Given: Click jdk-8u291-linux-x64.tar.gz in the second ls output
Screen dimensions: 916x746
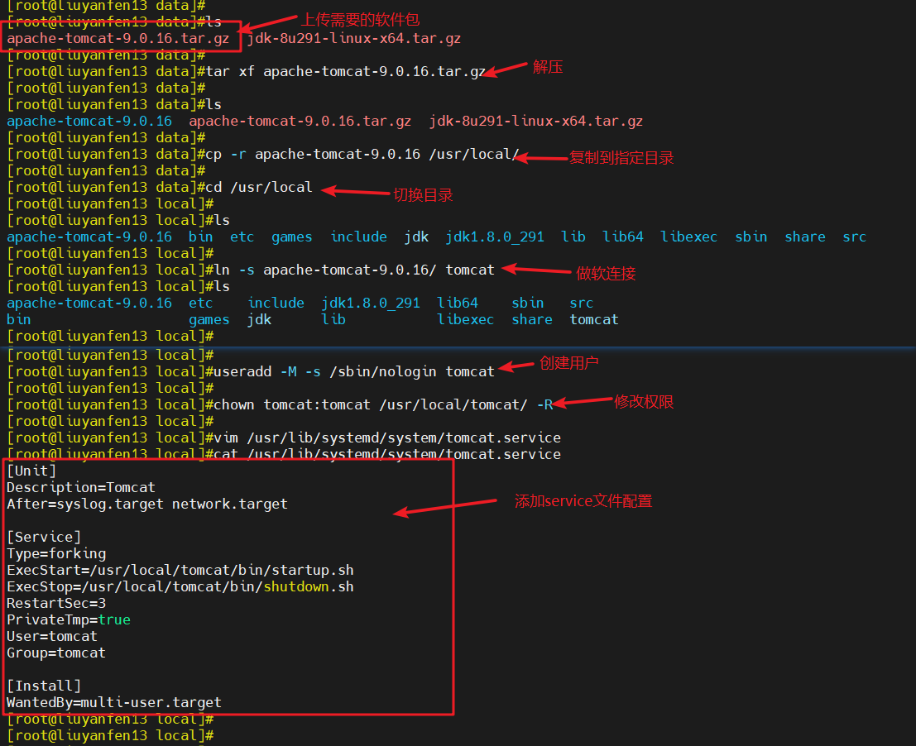Looking at the screenshot, I should click(536, 122).
